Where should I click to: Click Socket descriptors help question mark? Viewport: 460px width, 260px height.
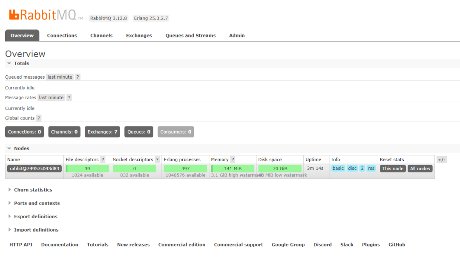(157, 160)
